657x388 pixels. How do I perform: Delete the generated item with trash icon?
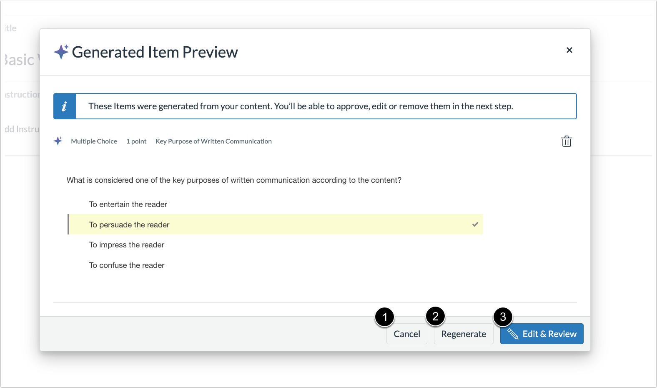tap(567, 141)
